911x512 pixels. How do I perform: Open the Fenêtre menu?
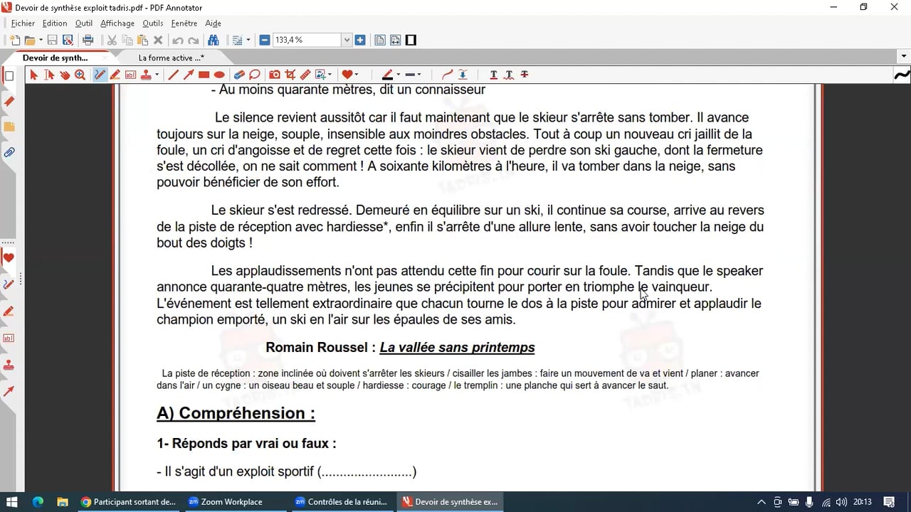(184, 23)
